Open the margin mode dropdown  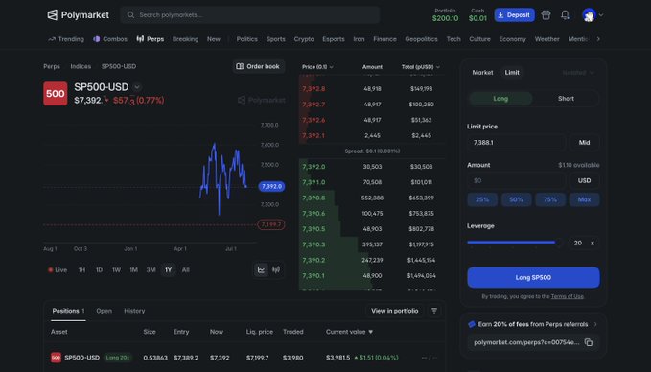pos(577,73)
